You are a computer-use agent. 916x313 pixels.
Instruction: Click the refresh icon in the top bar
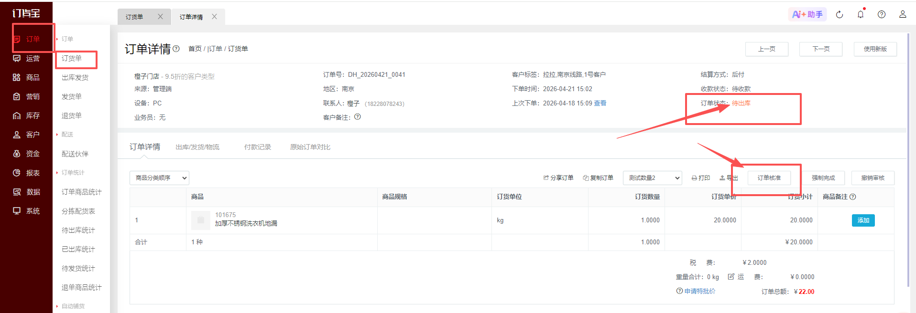pyautogui.click(x=840, y=14)
